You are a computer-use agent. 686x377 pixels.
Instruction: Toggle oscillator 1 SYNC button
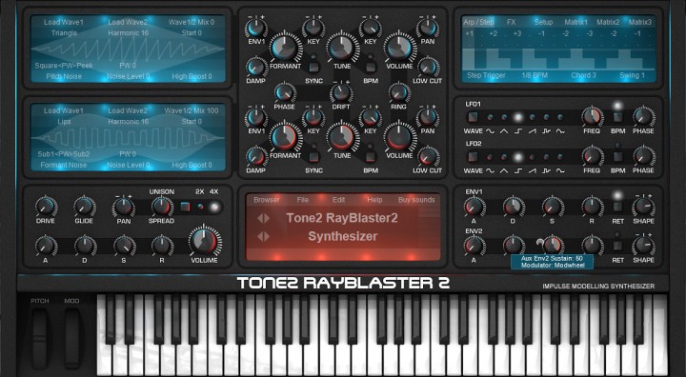[313, 68]
